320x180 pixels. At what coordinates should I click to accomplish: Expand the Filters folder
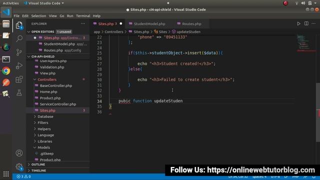click(34, 122)
